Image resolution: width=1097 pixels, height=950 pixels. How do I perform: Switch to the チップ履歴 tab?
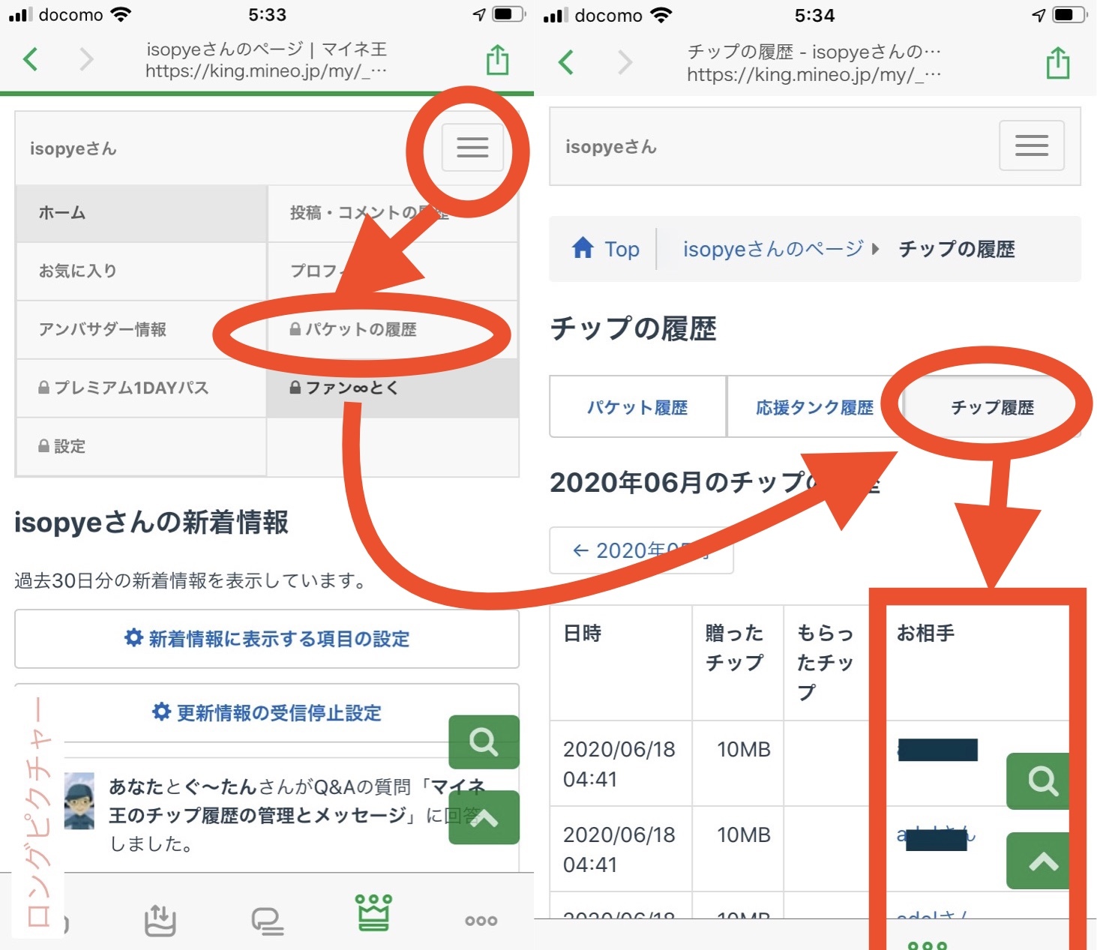pos(992,407)
